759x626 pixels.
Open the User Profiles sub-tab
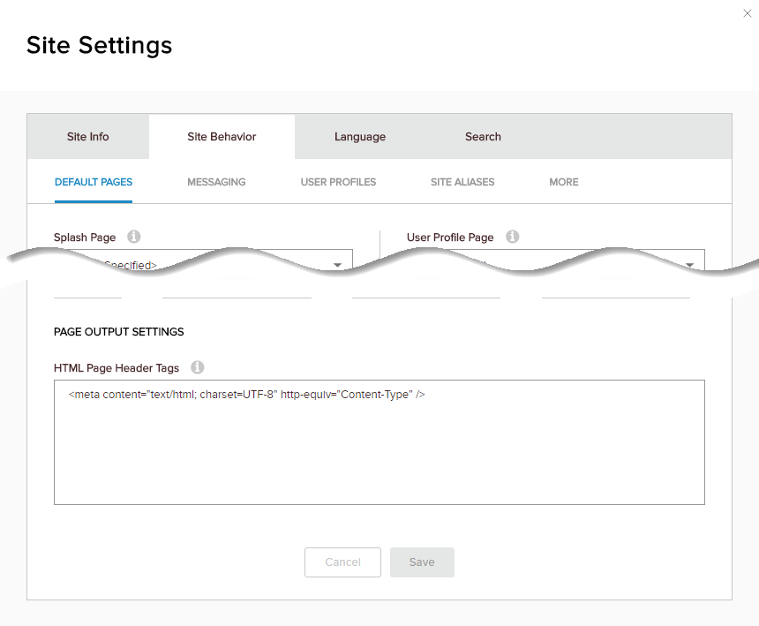pyautogui.click(x=338, y=182)
